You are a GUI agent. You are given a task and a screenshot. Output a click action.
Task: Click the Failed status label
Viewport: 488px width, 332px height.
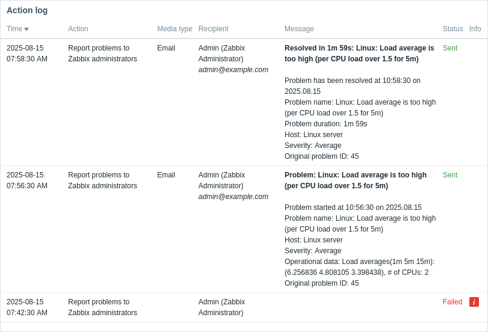tap(452, 302)
